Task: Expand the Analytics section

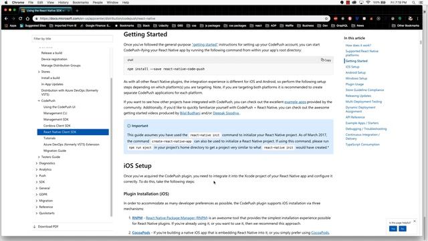Action: point(37,169)
